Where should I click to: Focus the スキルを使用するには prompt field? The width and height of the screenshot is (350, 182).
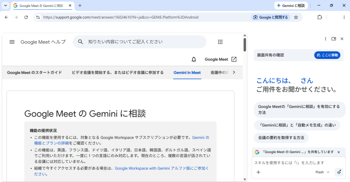[298, 163]
